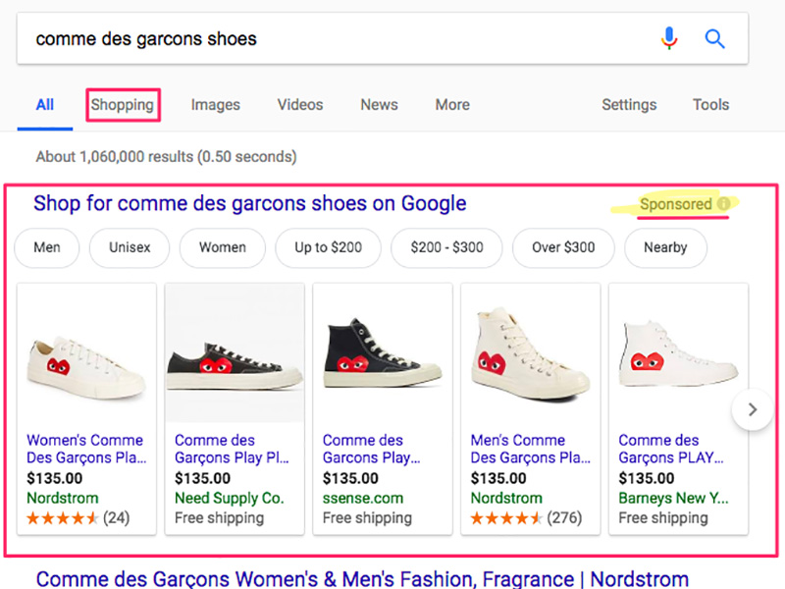Viewport: 785px width, 589px height.
Task: Open Need Supply Co. product title link
Action: click(x=232, y=449)
